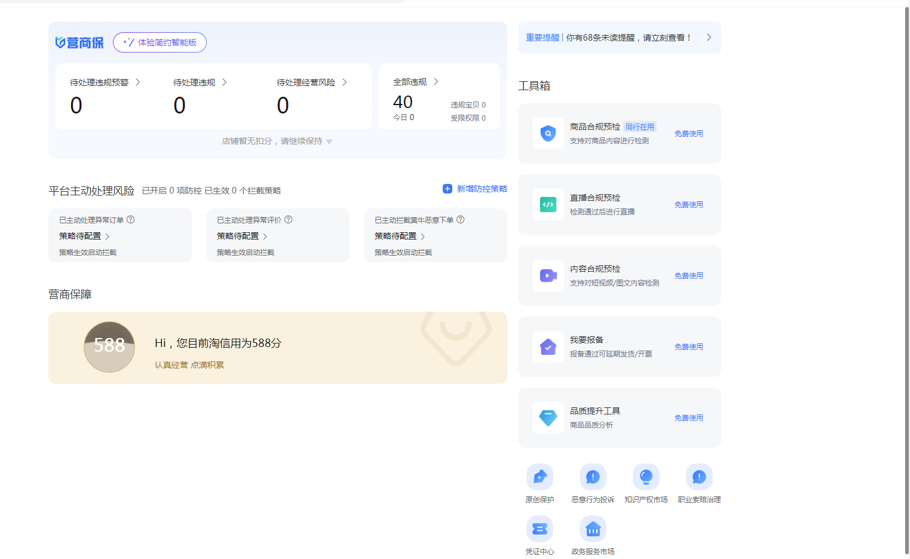Open the 内容合规预检 video camera icon
This screenshot has width=910, height=559.
[548, 275]
